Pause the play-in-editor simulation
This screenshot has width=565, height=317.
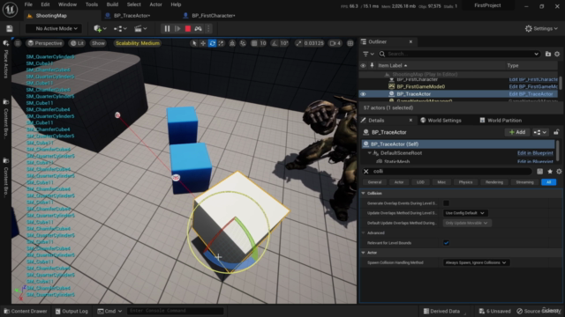167,28
